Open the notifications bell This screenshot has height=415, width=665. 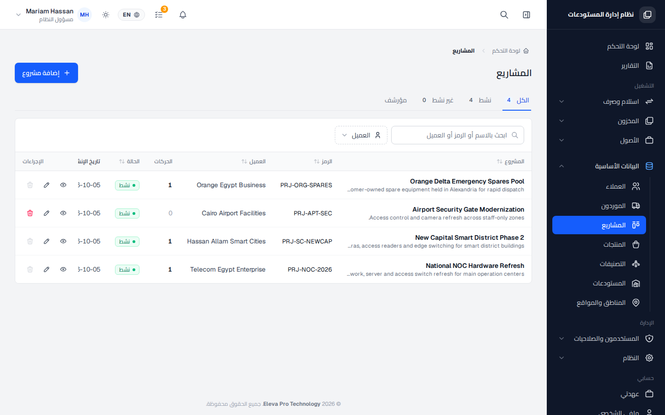coord(183,15)
